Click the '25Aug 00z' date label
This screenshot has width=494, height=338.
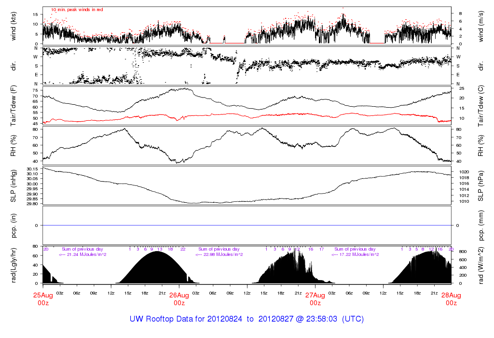pos(43,299)
